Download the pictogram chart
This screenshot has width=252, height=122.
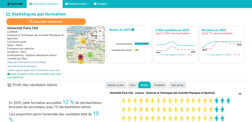(240, 93)
